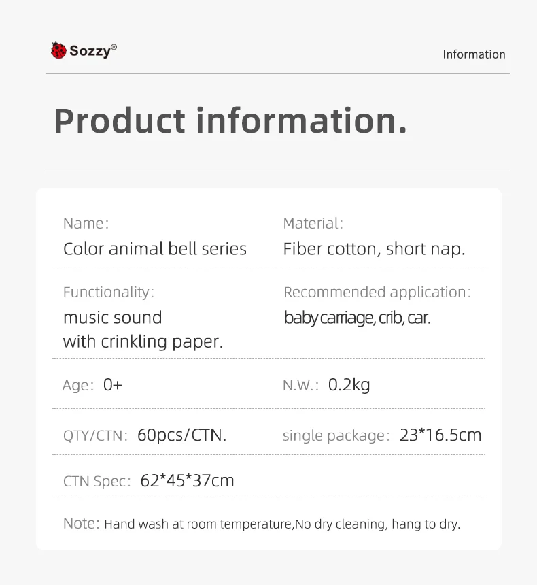Viewport: 537px width, 585px height.
Task: Click the Age value 0+
Action: pos(113,385)
